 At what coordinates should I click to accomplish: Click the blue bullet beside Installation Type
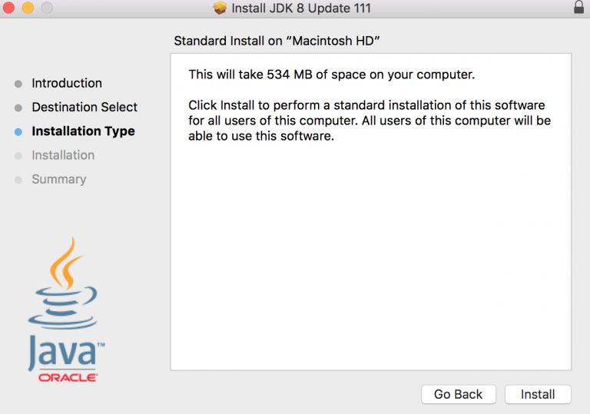tap(18, 131)
